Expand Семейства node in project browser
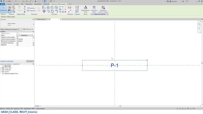This screenshot has height=114, width=203. [x=1, y=70]
